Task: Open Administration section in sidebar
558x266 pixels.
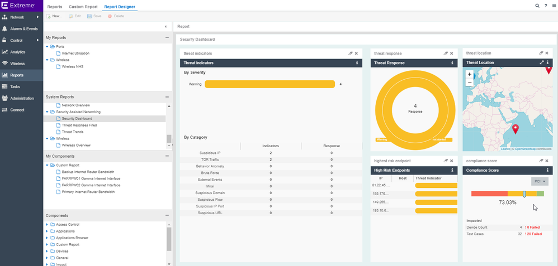Action: pos(21,98)
